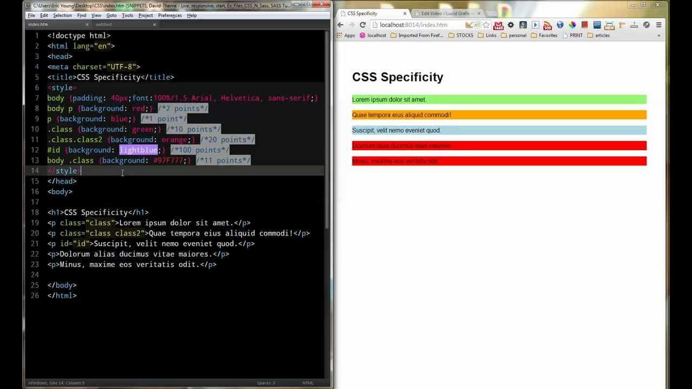This screenshot has height=389, width=692.
Task: Click the multicolor pinwheel extension icon
Action: pyautogui.click(x=572, y=25)
